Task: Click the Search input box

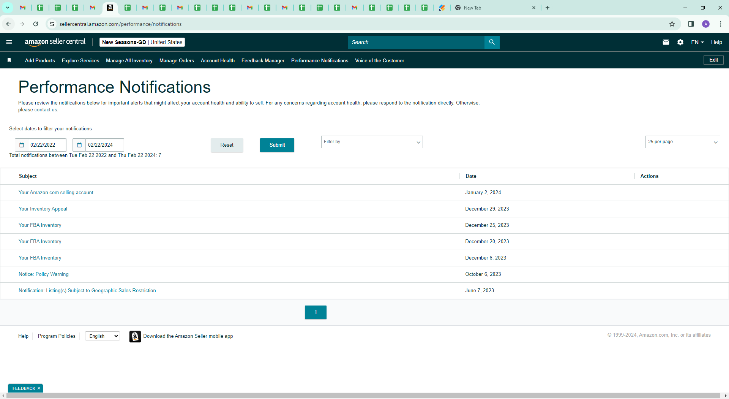Action: [x=416, y=42]
